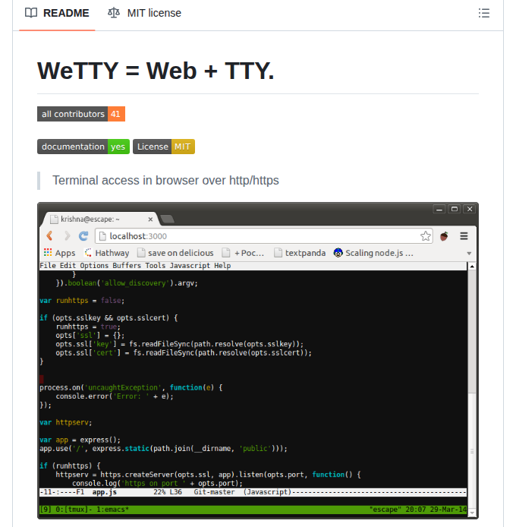This screenshot has width=516, height=527.
Task: Close the screenshot browser window
Action: click(x=470, y=209)
